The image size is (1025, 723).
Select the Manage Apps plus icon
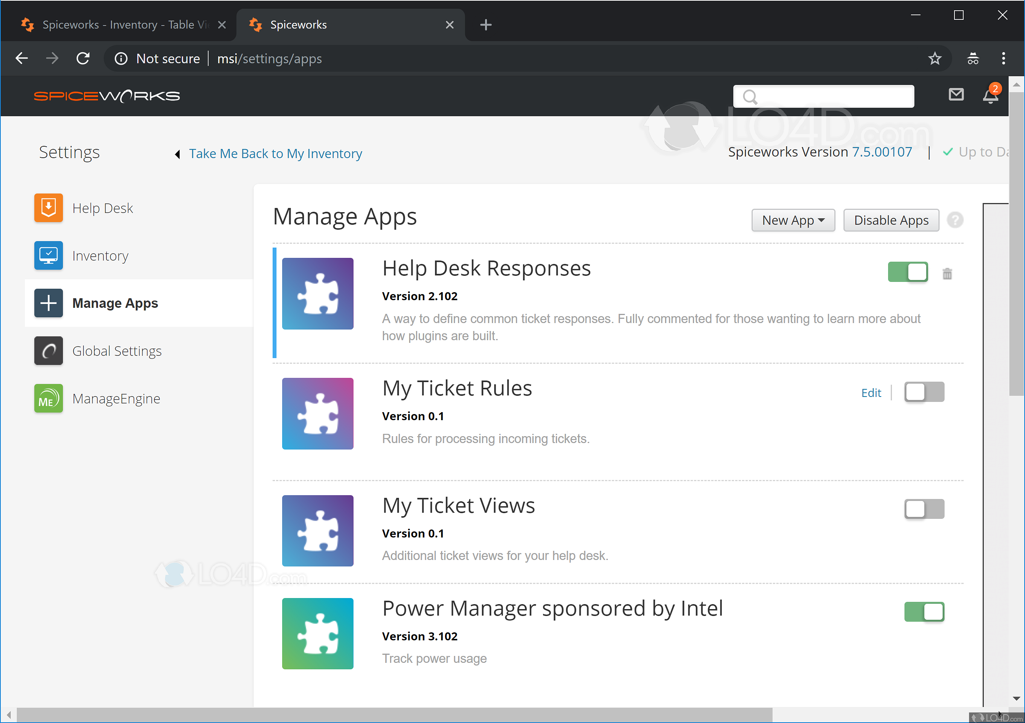point(48,303)
